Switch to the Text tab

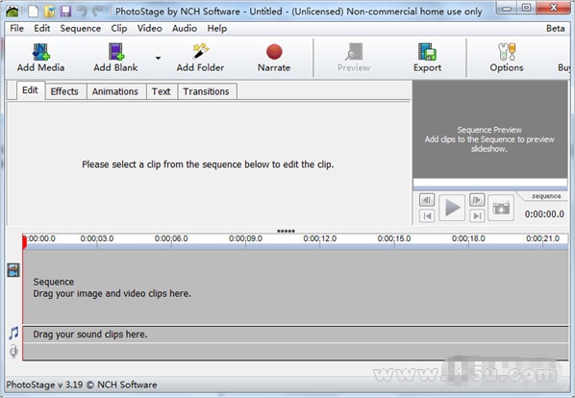[161, 91]
